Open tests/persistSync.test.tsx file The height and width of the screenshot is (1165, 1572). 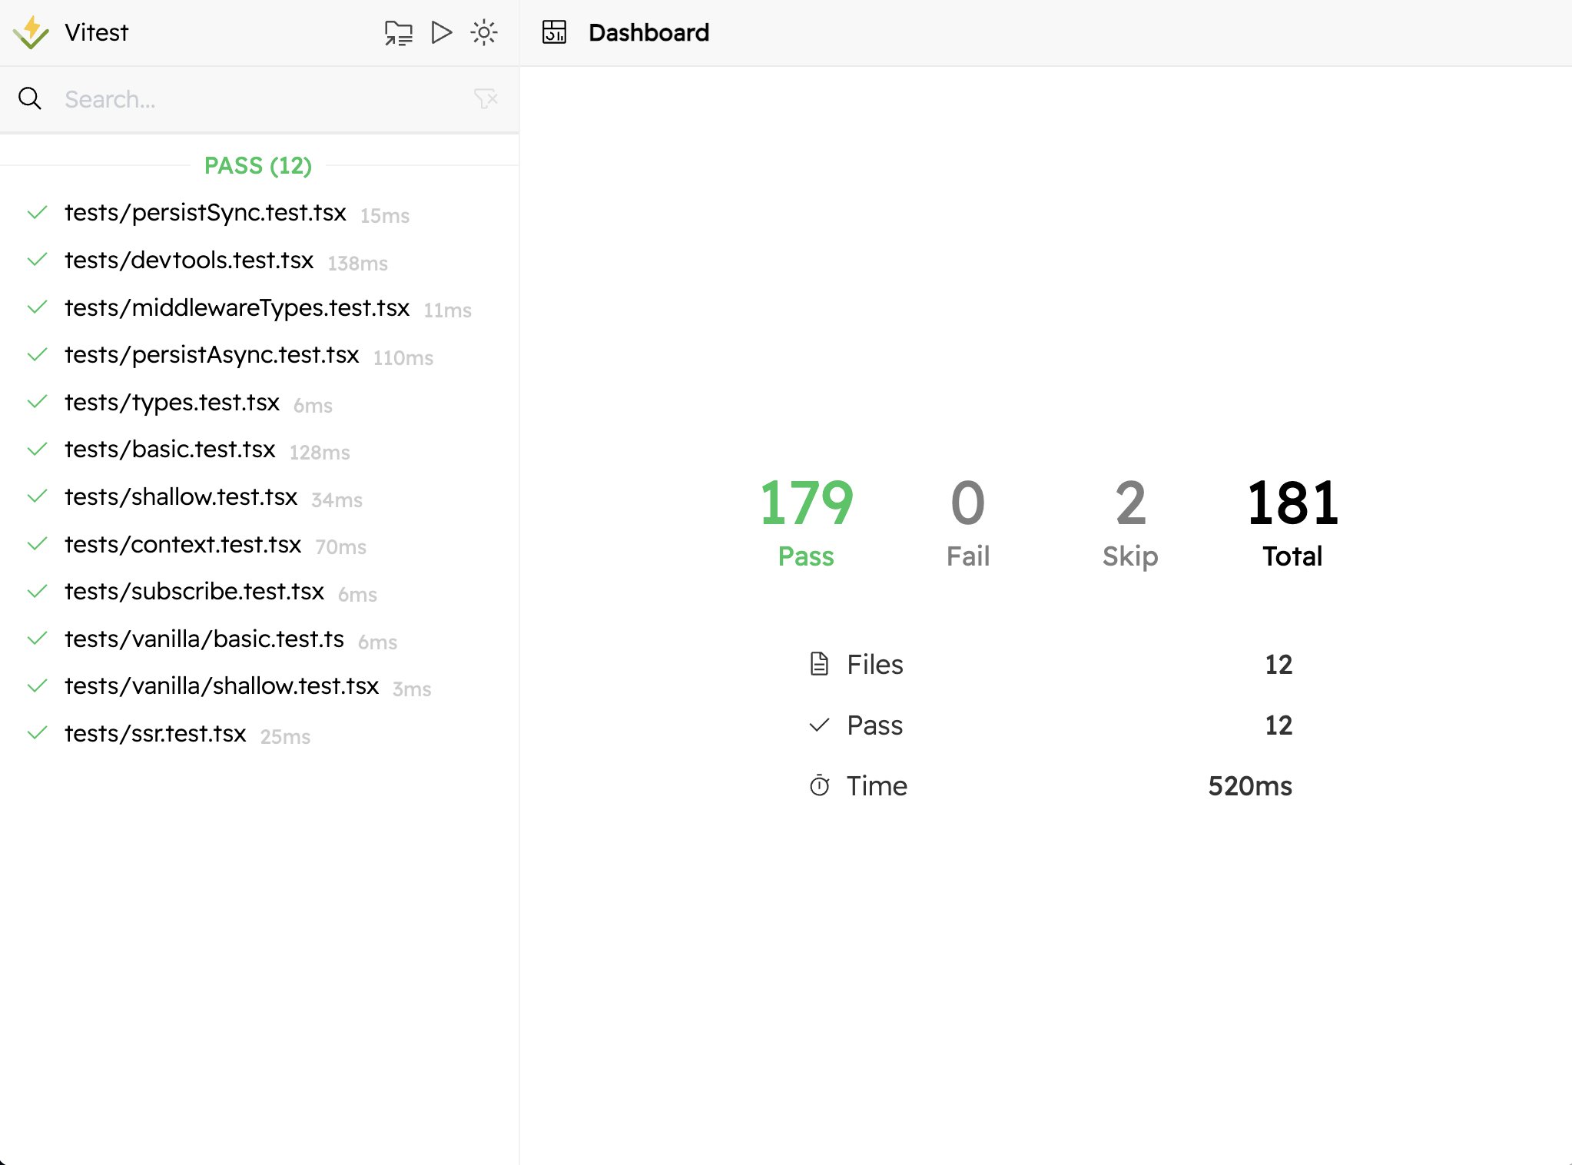(x=205, y=213)
